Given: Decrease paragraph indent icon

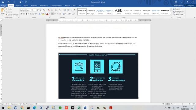Looking at the screenshot, I should (x=65, y=10).
